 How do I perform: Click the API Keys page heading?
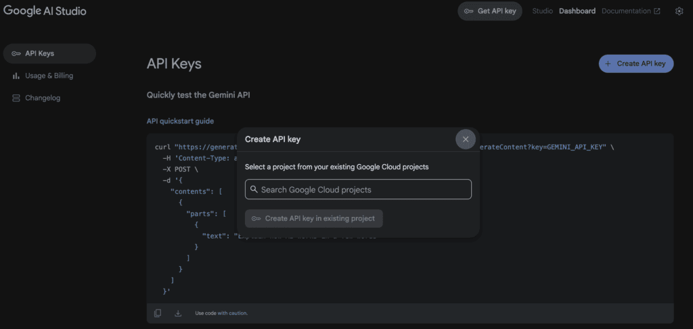[174, 64]
